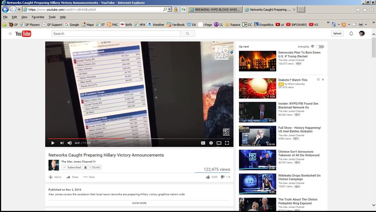376x212 pixels.
Task: Open the account avatar menu
Action: click(362, 33)
